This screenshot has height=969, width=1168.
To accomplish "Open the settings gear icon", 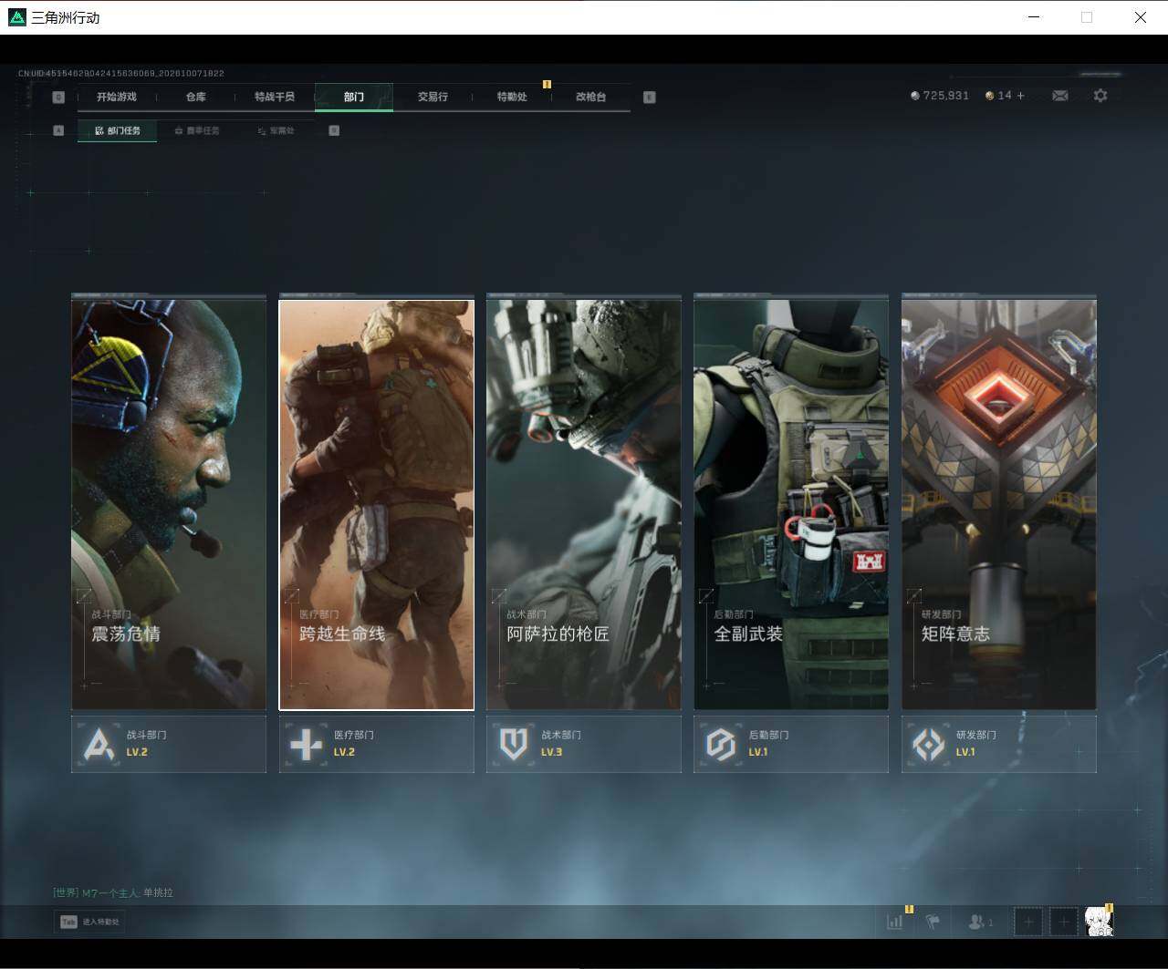I will 1100,96.
